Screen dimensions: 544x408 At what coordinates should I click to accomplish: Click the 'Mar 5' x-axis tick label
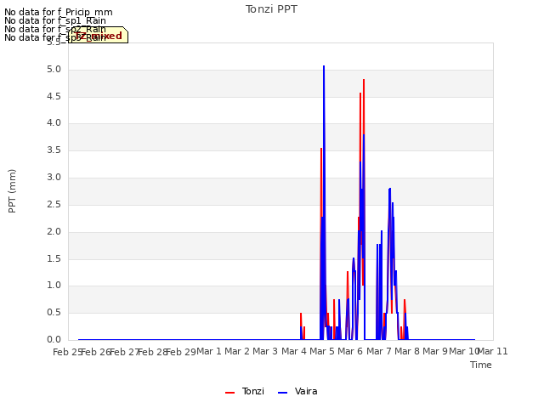coord(322,351)
